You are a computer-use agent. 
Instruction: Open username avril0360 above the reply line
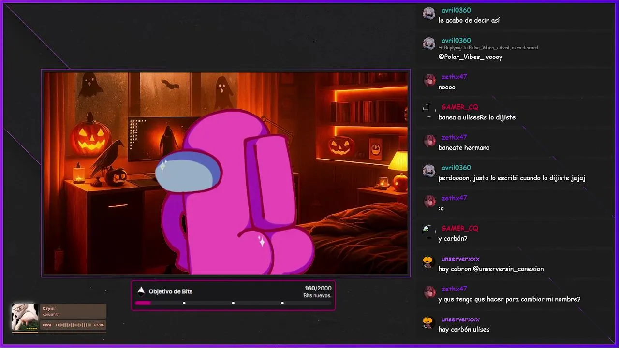[456, 41]
